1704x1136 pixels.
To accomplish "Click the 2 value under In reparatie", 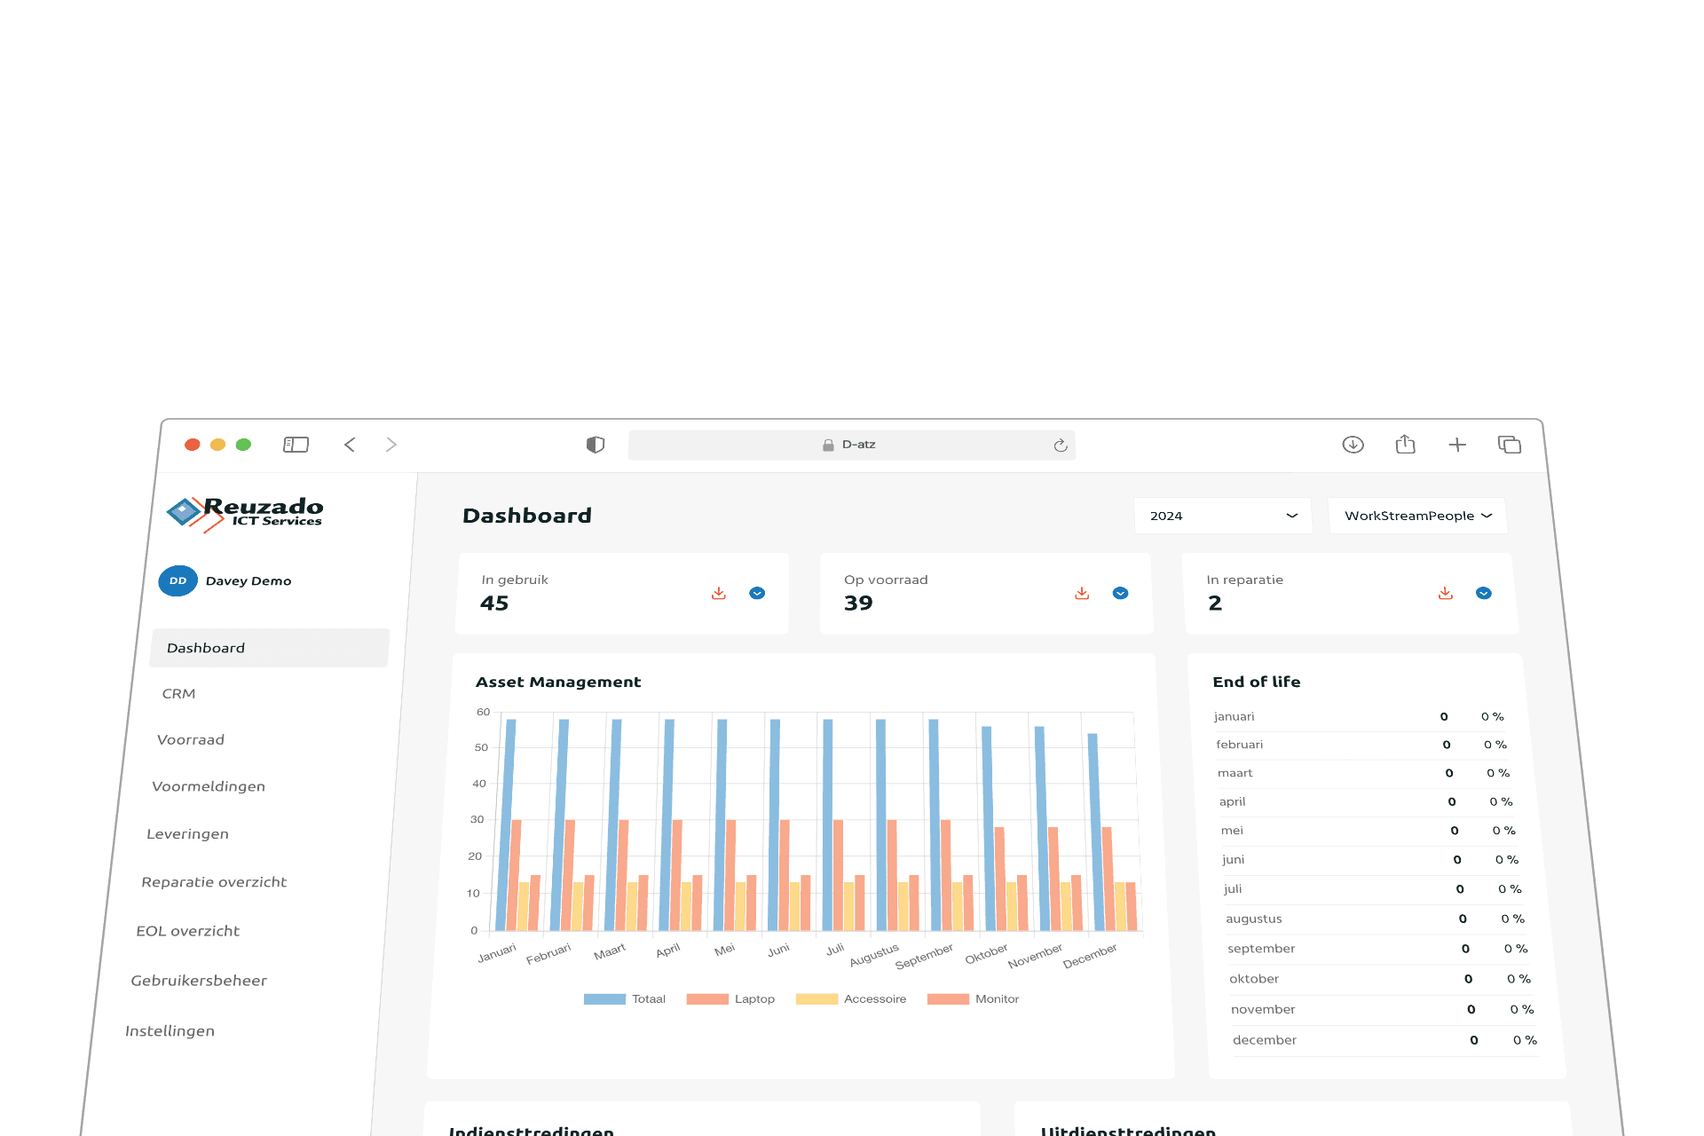I will pos(1215,603).
